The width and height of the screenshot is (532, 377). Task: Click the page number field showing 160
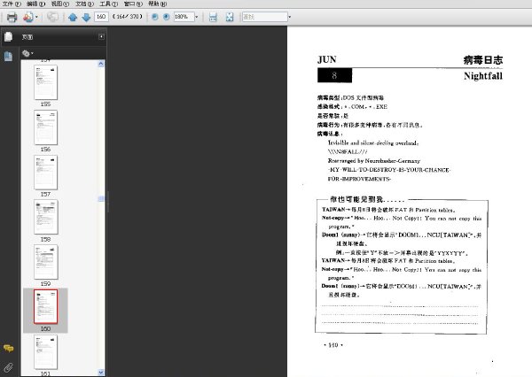(x=101, y=17)
